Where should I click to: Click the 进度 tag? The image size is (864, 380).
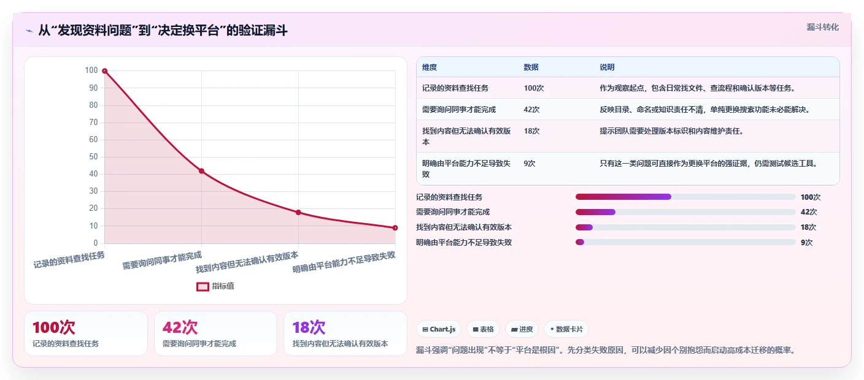pos(522,329)
